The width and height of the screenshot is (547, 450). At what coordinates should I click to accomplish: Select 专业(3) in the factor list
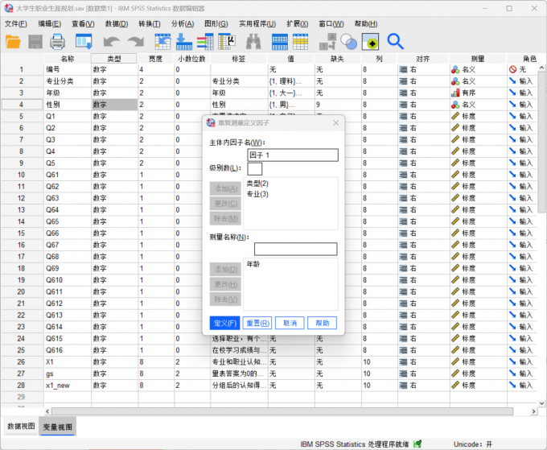[257, 194]
